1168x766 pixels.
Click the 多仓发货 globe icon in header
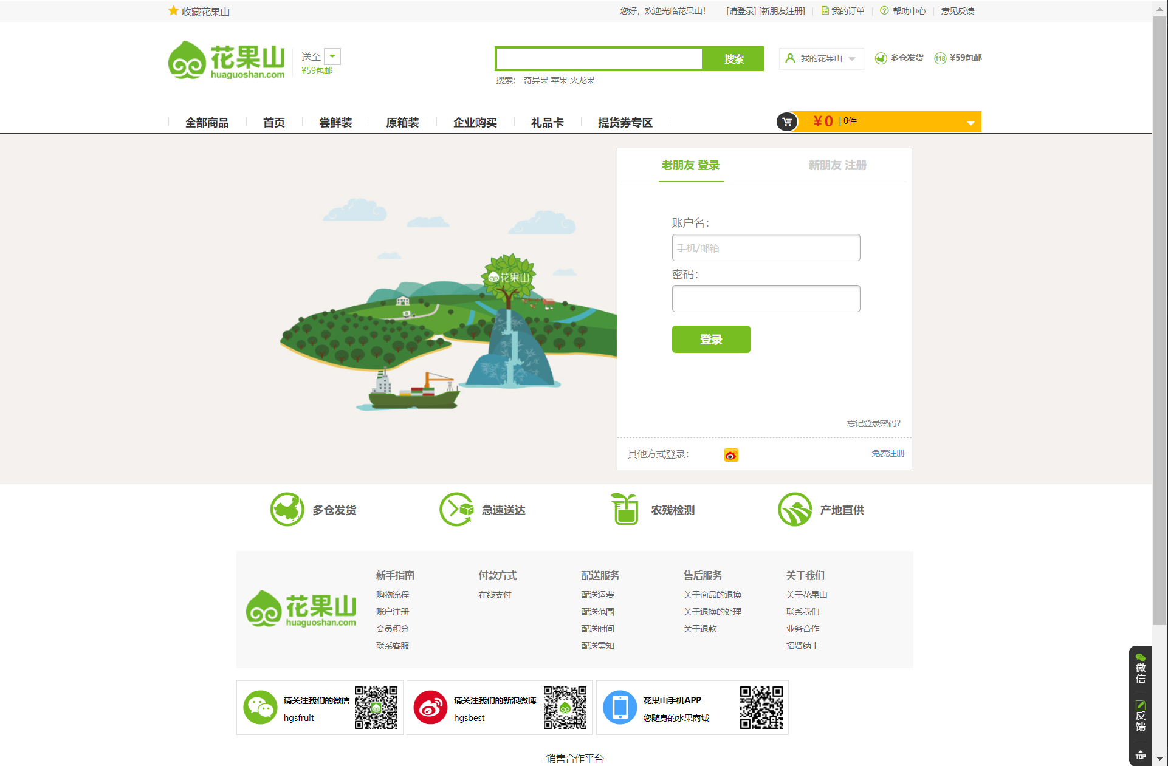point(881,58)
